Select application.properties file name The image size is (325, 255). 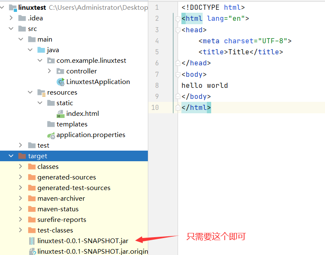pos(91,135)
